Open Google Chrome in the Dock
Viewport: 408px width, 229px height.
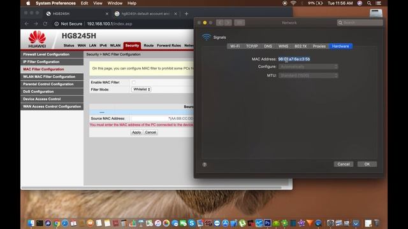pyautogui.click(x=57, y=223)
